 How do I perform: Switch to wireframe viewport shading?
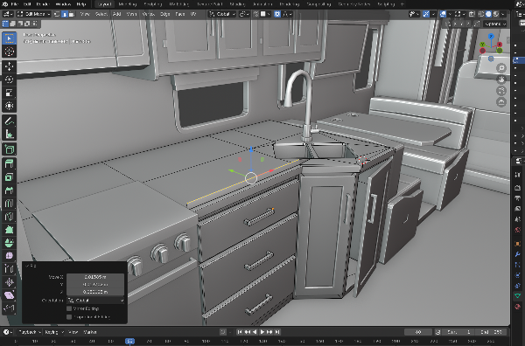pyautogui.click(x=481, y=14)
